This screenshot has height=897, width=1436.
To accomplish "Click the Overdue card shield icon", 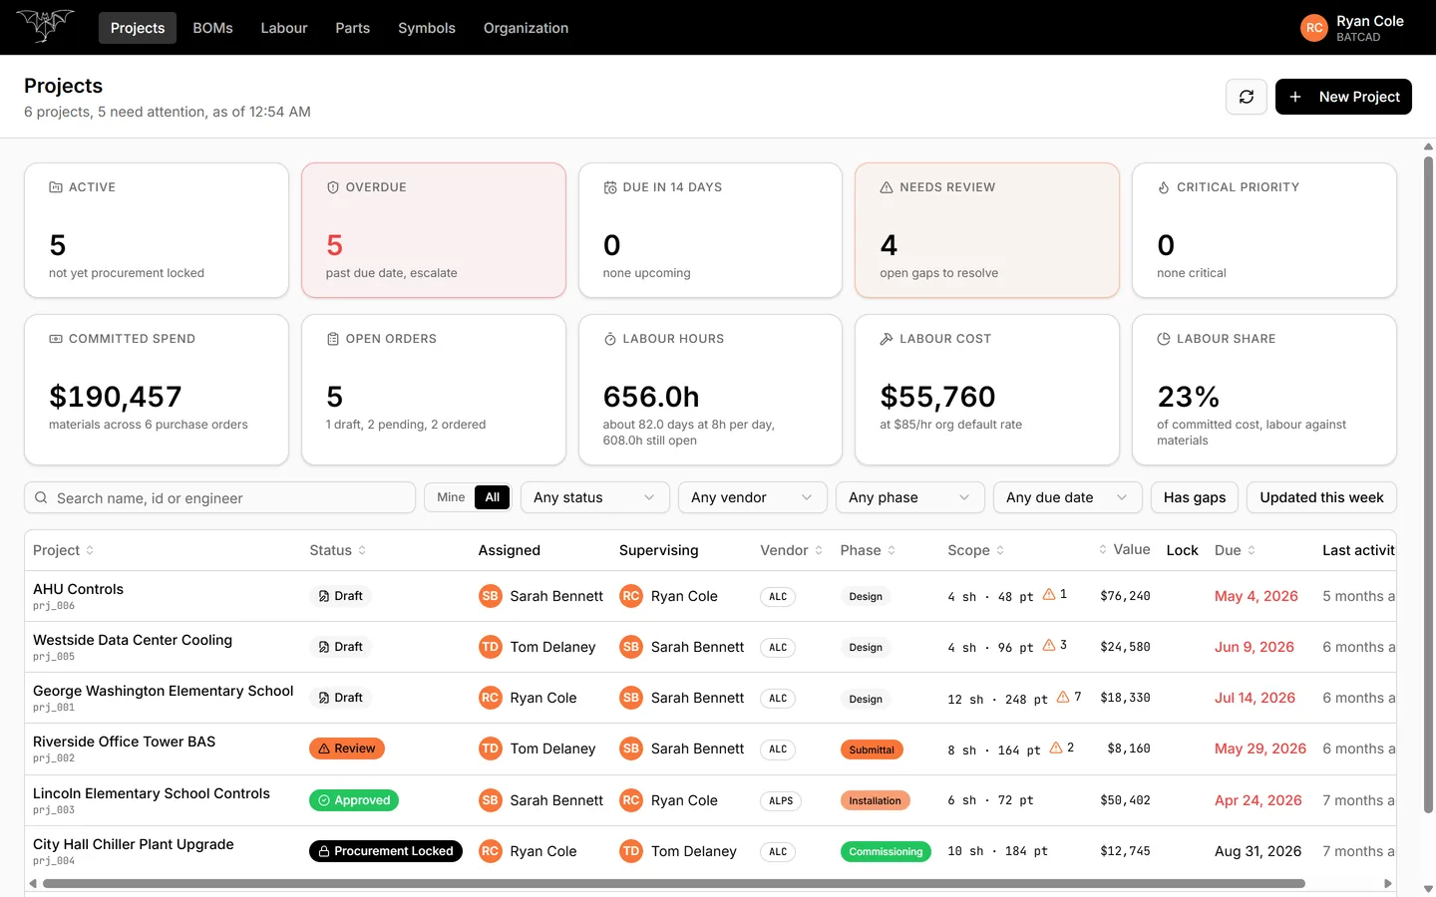I will (x=333, y=187).
